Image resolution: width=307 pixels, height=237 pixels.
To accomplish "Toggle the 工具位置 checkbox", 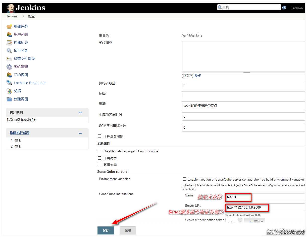I will [100, 158].
